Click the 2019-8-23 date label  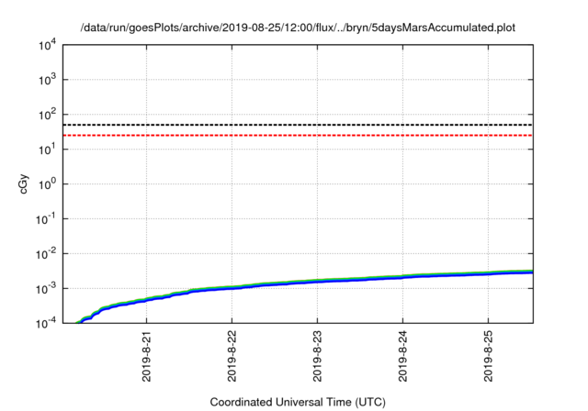click(x=317, y=356)
